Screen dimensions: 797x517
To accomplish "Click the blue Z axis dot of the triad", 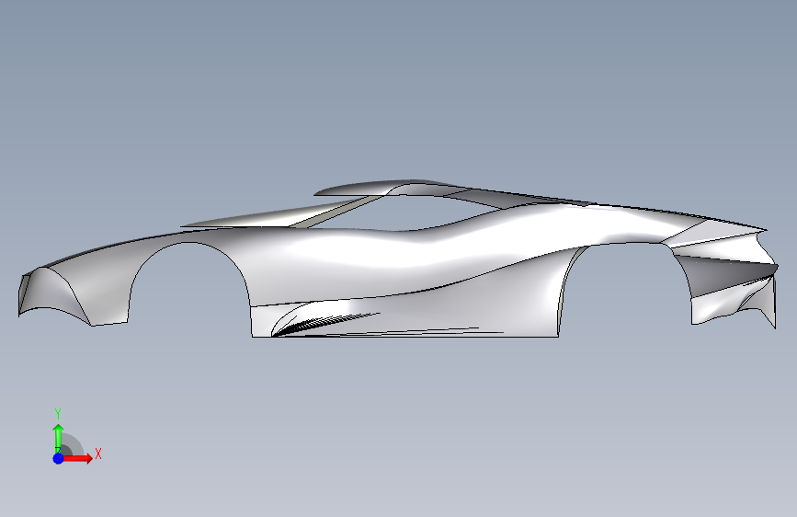I will (58, 458).
